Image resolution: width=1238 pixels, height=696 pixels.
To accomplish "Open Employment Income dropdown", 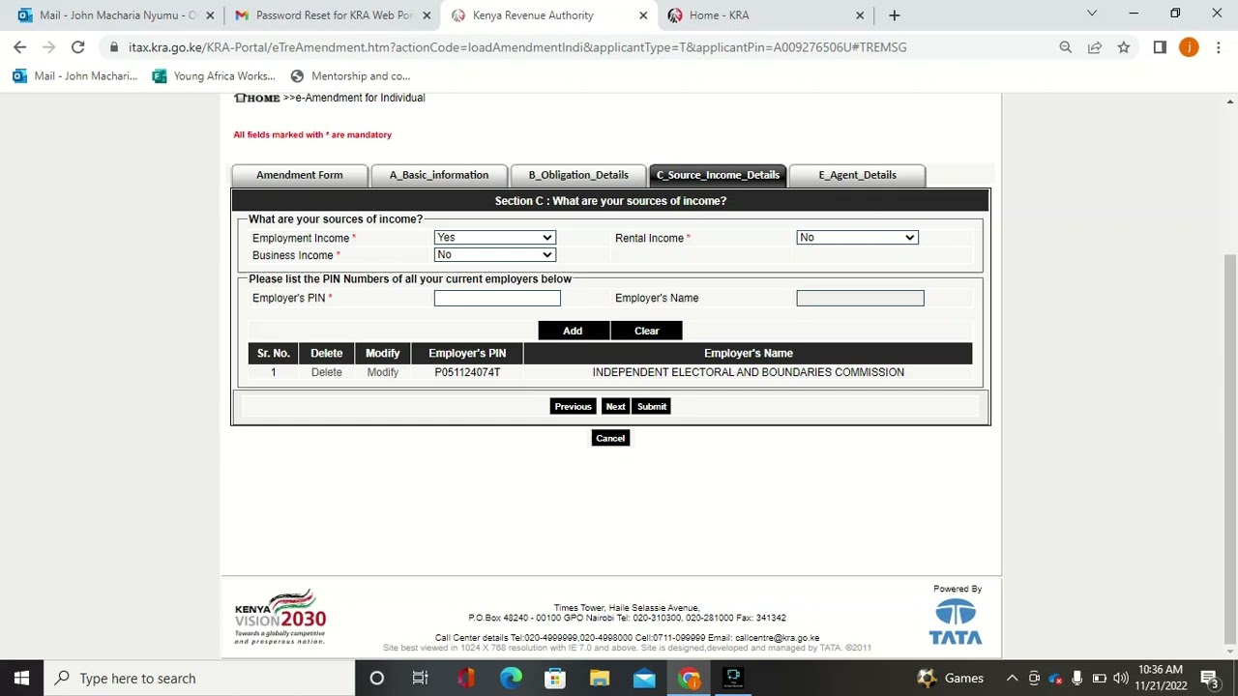I will tap(494, 237).
